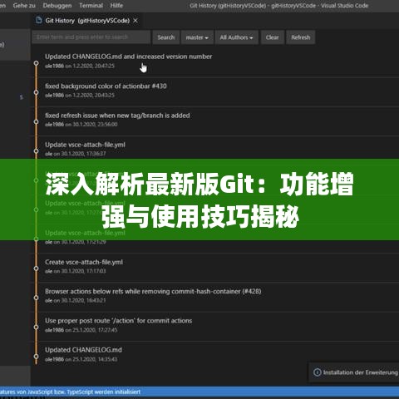Select commit node for Updated CHANGELOG.md and increased version
This screenshot has height=399, width=399.
pyautogui.click(x=36, y=63)
